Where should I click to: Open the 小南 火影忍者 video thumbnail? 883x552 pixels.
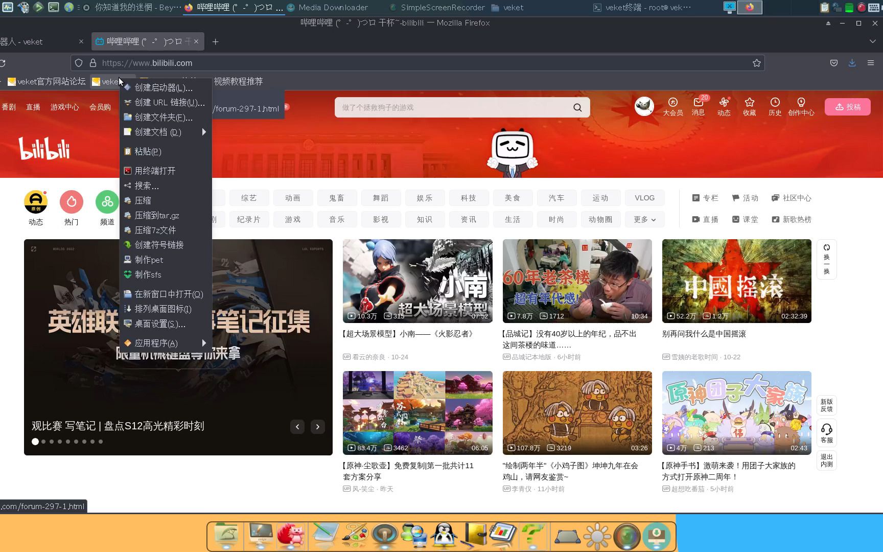tap(417, 281)
